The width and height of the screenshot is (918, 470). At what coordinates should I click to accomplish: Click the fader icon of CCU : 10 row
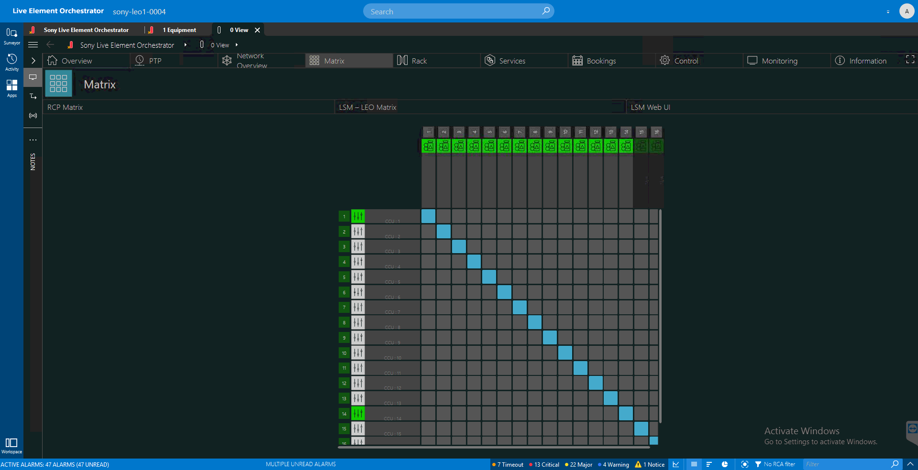358,353
